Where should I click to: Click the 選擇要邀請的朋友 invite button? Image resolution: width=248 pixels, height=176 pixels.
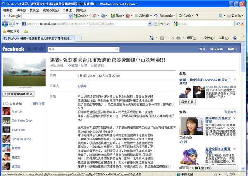[19, 94]
